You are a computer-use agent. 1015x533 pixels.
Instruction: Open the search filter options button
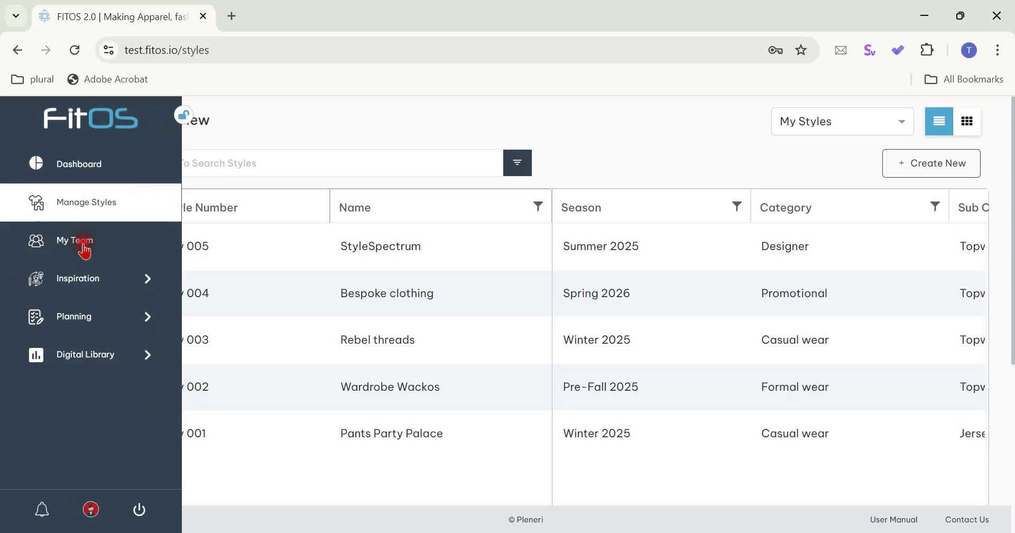click(518, 163)
